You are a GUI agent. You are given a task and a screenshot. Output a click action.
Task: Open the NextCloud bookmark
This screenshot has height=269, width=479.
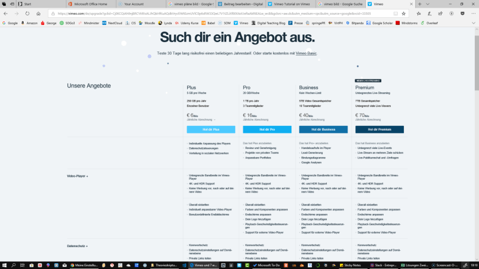(112, 23)
